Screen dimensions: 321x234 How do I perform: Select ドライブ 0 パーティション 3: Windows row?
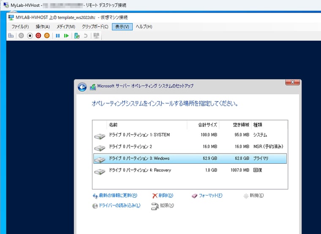(190, 159)
